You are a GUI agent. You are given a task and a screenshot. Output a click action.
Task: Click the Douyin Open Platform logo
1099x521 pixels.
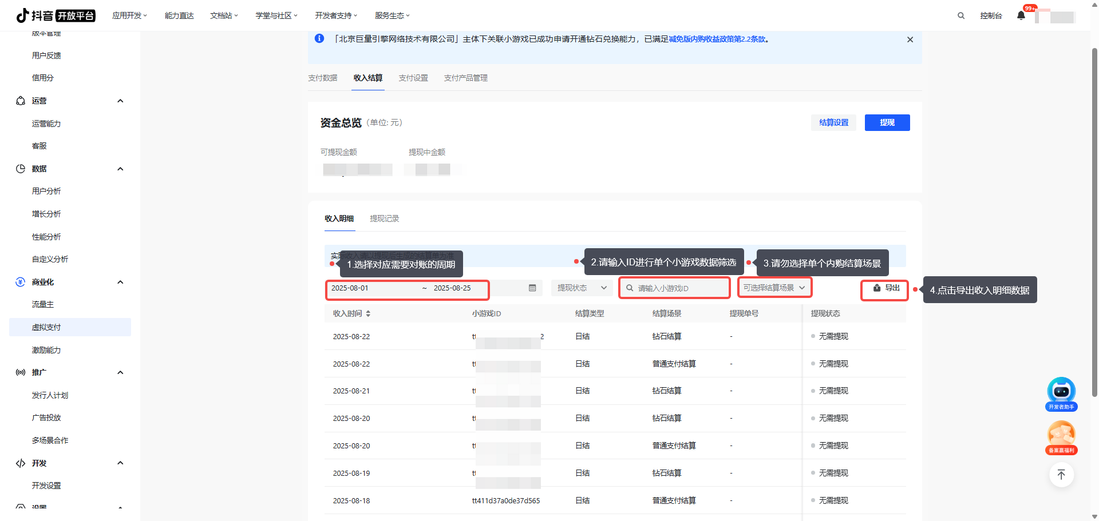[56, 15]
